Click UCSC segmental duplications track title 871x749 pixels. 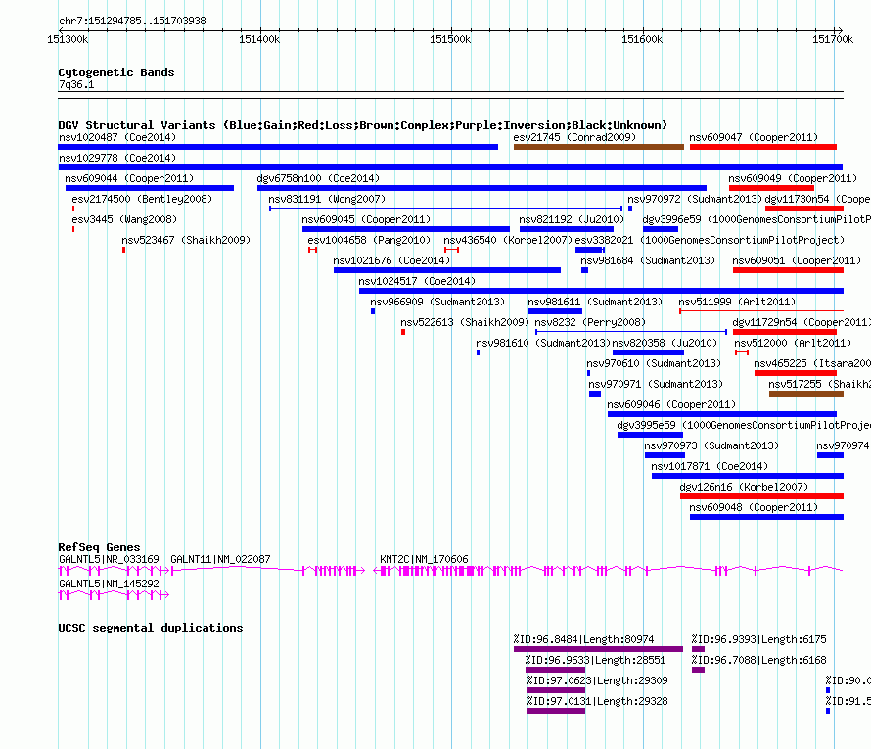(x=151, y=628)
